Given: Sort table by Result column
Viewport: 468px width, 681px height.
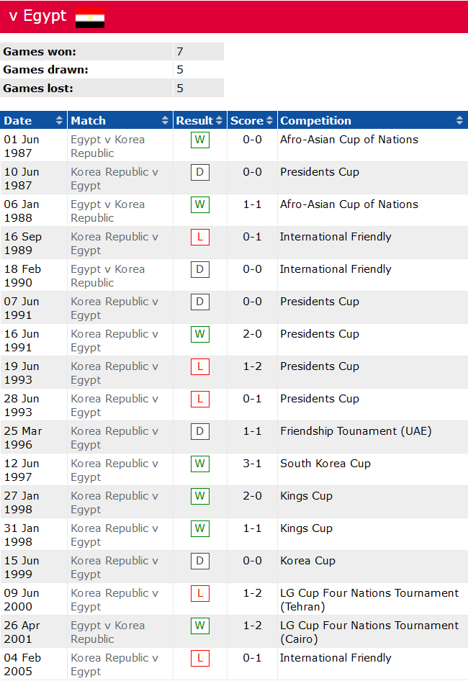Looking at the screenshot, I should [199, 121].
